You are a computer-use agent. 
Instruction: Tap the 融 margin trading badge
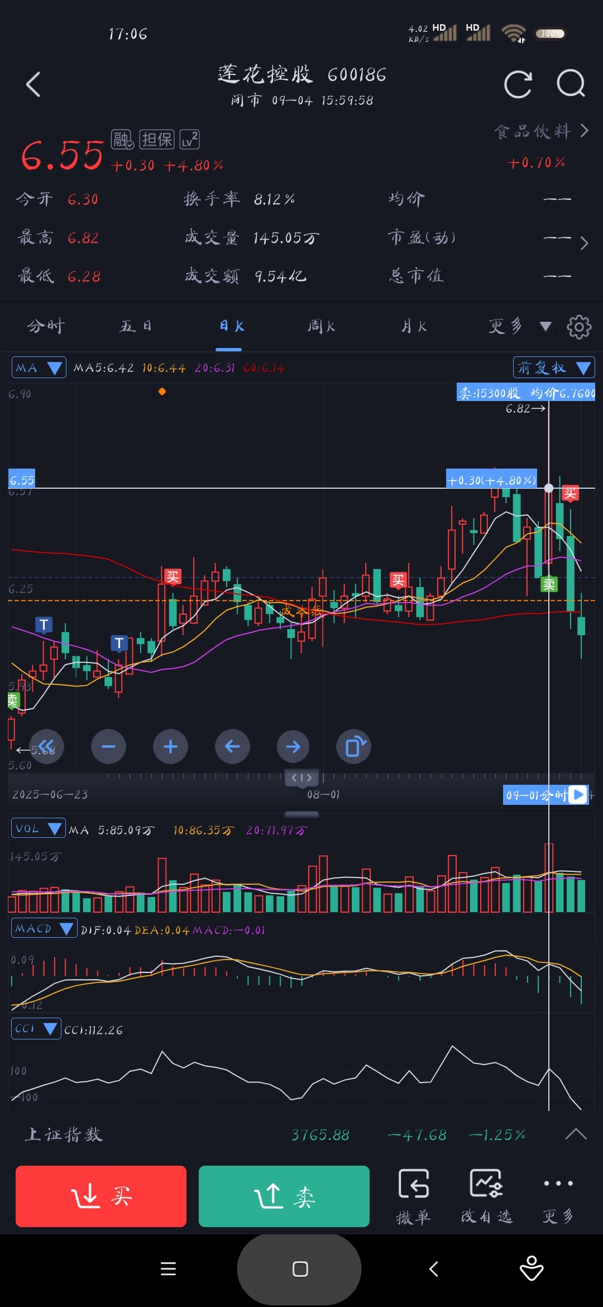coord(122,139)
